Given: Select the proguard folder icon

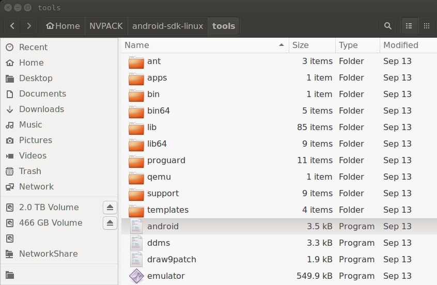Looking at the screenshot, I should 136,161.
